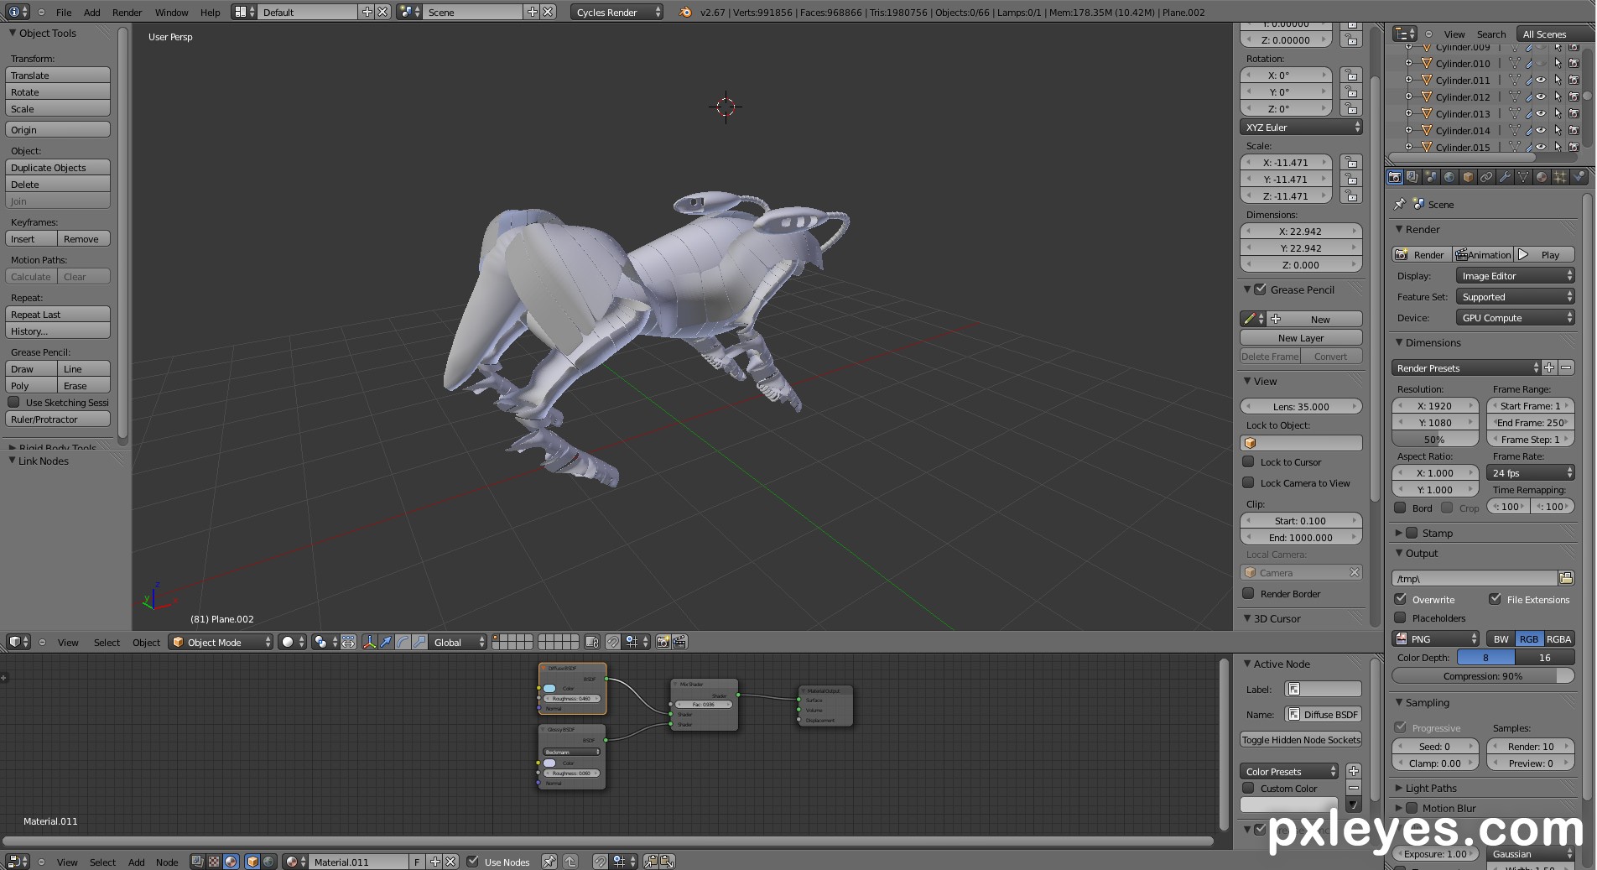Toggle selectability of Cylinder.013 arrow icon
This screenshot has height=870, width=1597.
pos(1558,113)
